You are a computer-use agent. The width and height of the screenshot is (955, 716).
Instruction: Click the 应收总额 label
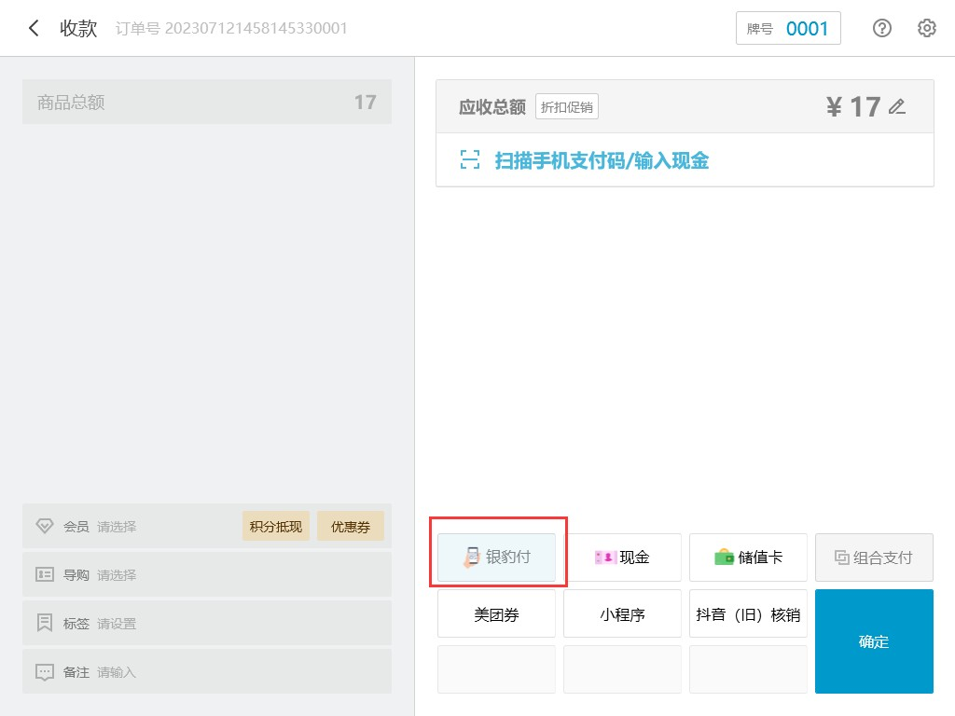(x=492, y=107)
